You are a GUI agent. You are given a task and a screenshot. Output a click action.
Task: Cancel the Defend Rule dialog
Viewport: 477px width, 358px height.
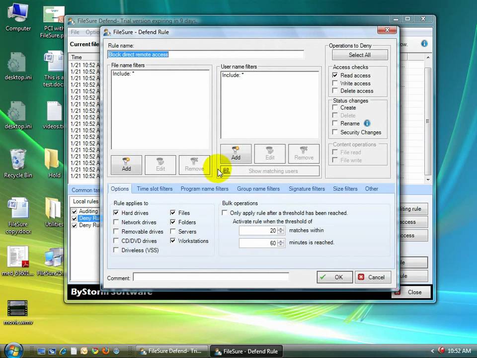coord(373,277)
